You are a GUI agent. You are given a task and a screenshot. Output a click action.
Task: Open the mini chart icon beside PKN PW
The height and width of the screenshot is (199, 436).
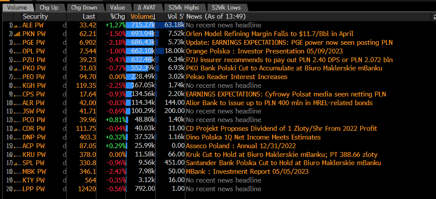pyautogui.click(x=17, y=34)
